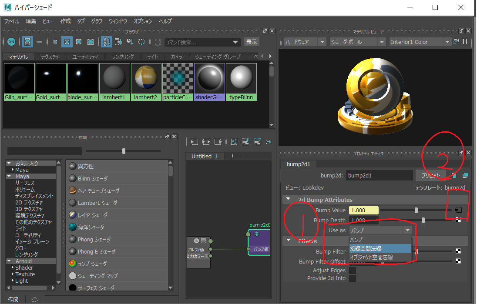The image size is (477, 304).
Task: Click the Bump Depth map checker icon
Action: coord(458,220)
